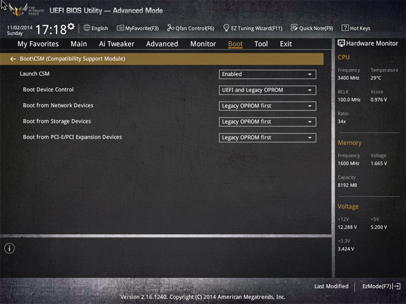Switch to Advanced tab
The width and height of the screenshot is (406, 304).
click(x=162, y=44)
